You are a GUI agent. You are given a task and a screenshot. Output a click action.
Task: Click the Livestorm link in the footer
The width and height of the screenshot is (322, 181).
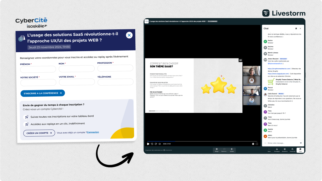(168, 150)
